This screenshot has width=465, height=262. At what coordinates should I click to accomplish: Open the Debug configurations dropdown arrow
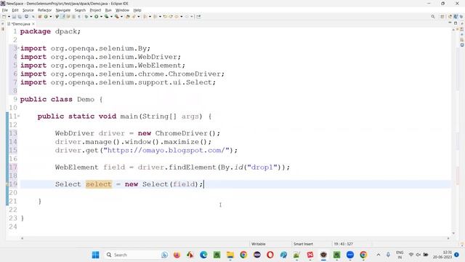91,17
